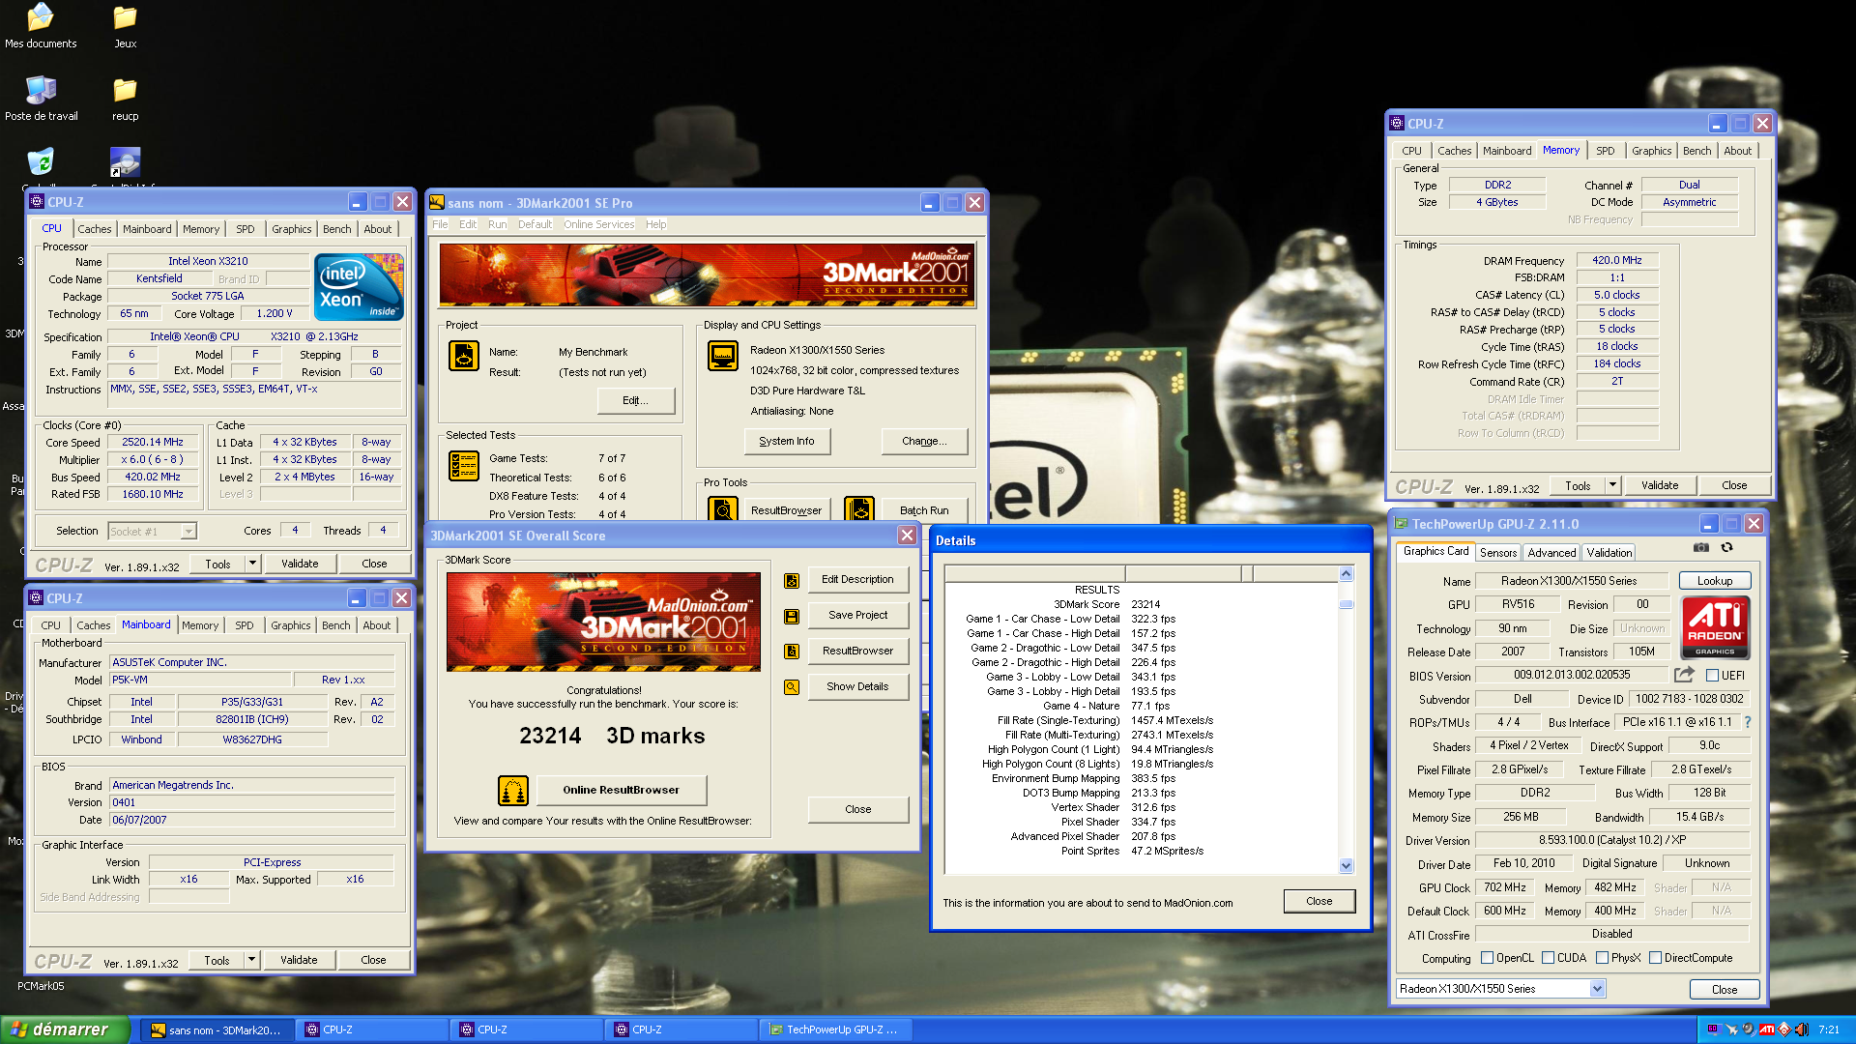Click the ResultBrowser icon in the Overall Score window
This screenshot has width=1856, height=1044.
click(792, 652)
